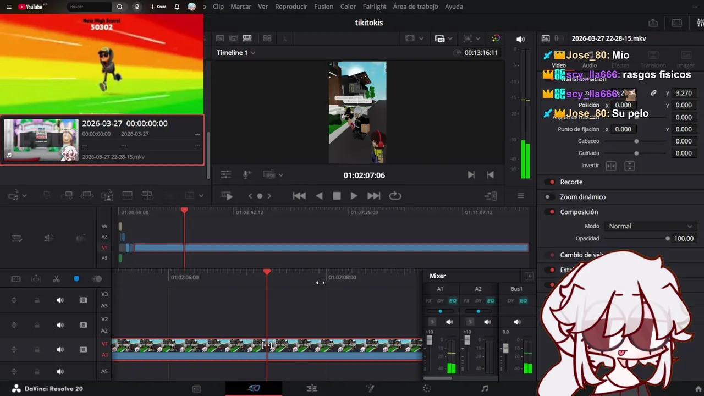Adjust the Guiñada slider

(x=636, y=153)
